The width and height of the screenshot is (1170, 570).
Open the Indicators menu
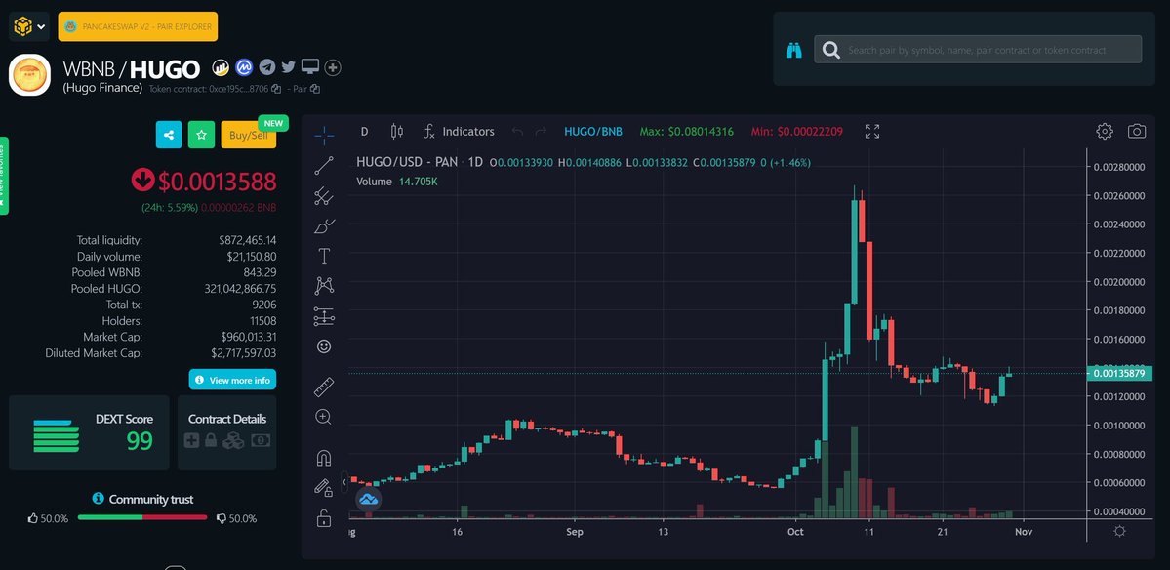[459, 132]
